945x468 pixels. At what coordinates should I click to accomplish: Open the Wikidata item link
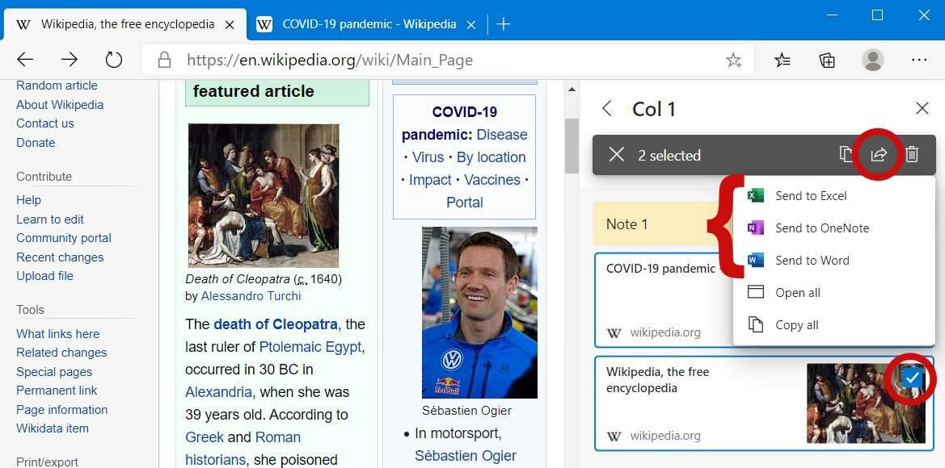(x=53, y=428)
